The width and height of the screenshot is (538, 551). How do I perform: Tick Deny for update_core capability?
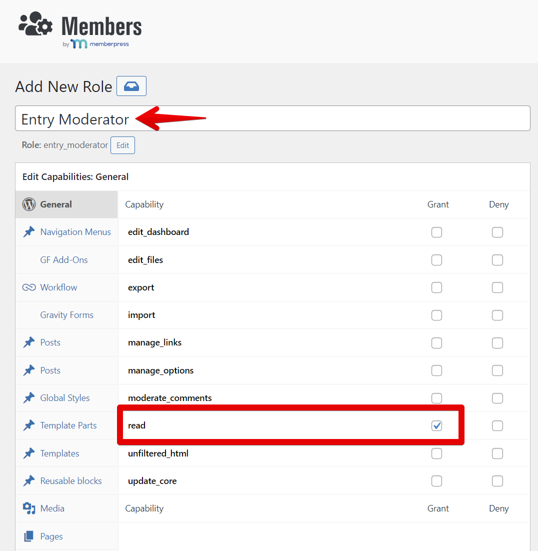497,481
